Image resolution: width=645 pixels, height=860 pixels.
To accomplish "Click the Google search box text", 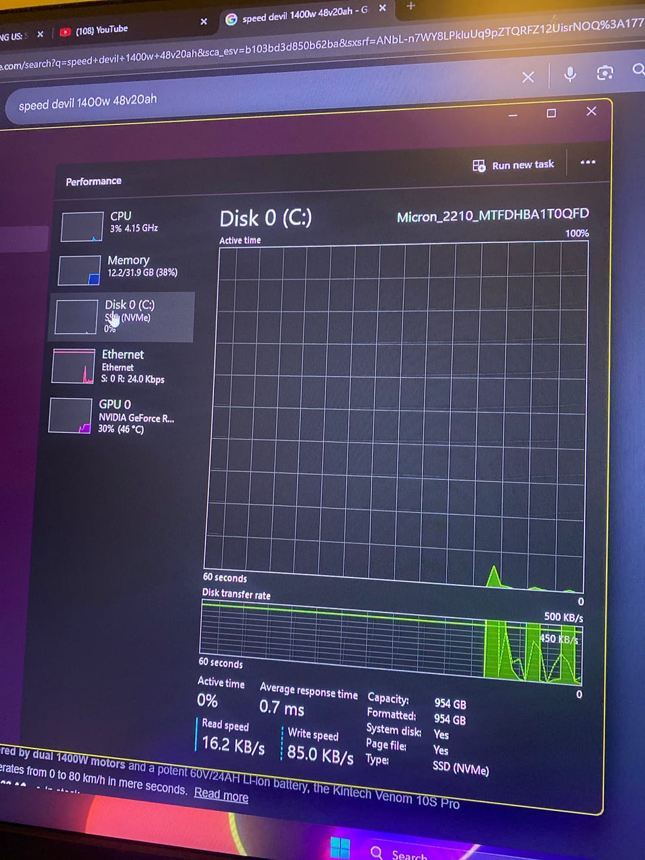I will [x=88, y=102].
